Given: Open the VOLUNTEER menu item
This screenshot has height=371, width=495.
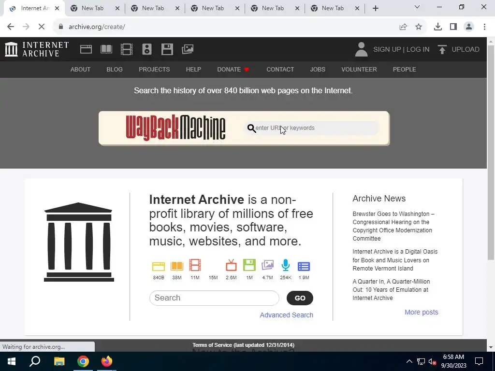Looking at the screenshot, I should 359,70.
